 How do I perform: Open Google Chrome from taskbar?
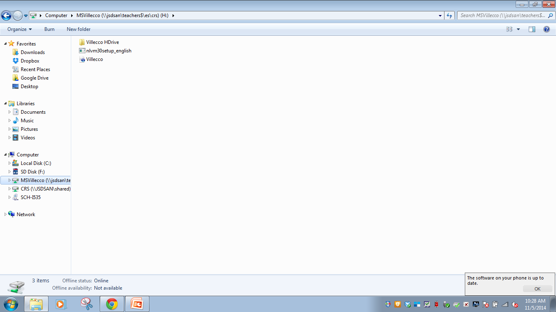[x=112, y=304]
